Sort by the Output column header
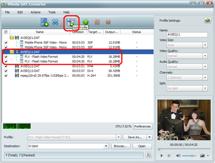 112,32
